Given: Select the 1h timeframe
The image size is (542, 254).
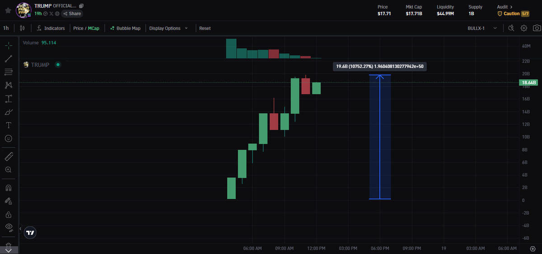Looking at the screenshot, I should (6, 28).
